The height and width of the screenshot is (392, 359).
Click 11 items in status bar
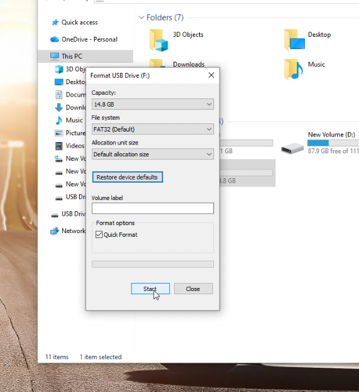(x=57, y=357)
